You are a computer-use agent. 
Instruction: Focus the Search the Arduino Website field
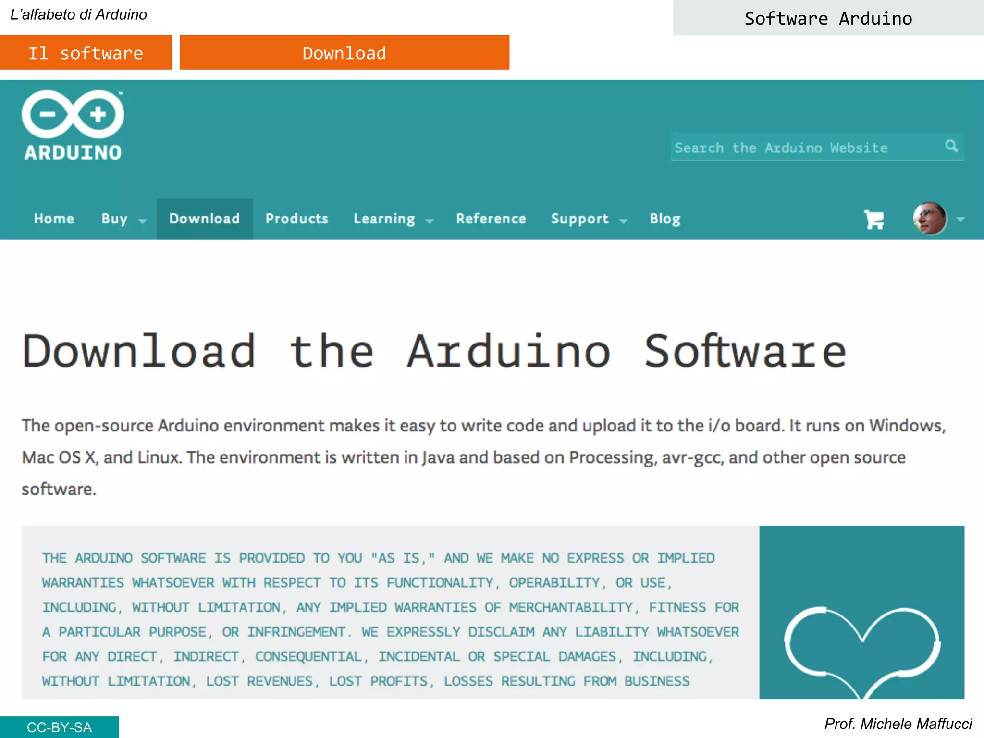(817, 147)
